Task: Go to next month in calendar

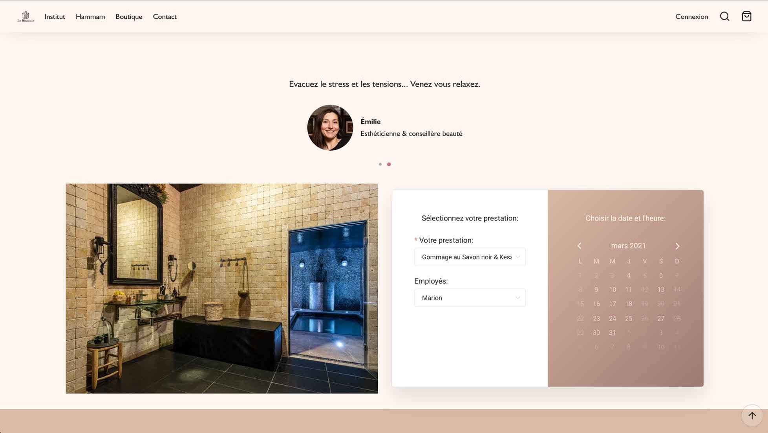Action: [x=677, y=246]
